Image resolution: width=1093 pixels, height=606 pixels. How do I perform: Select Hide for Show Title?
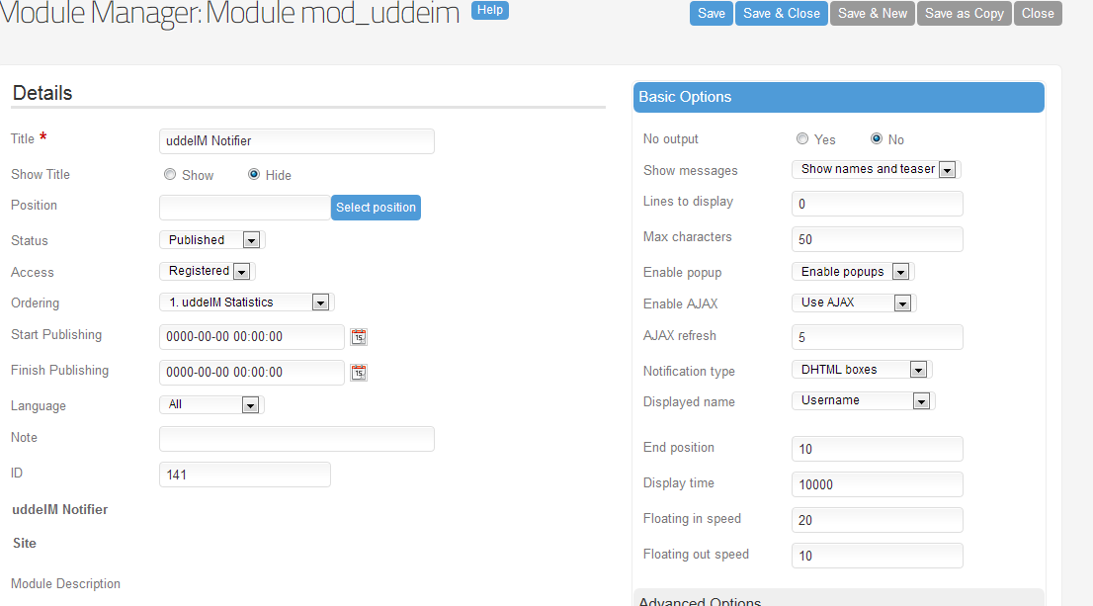coord(254,174)
